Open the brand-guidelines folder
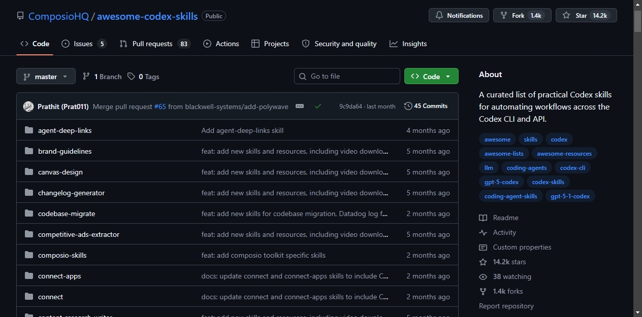Image resolution: width=642 pixels, height=317 pixels. [65, 151]
